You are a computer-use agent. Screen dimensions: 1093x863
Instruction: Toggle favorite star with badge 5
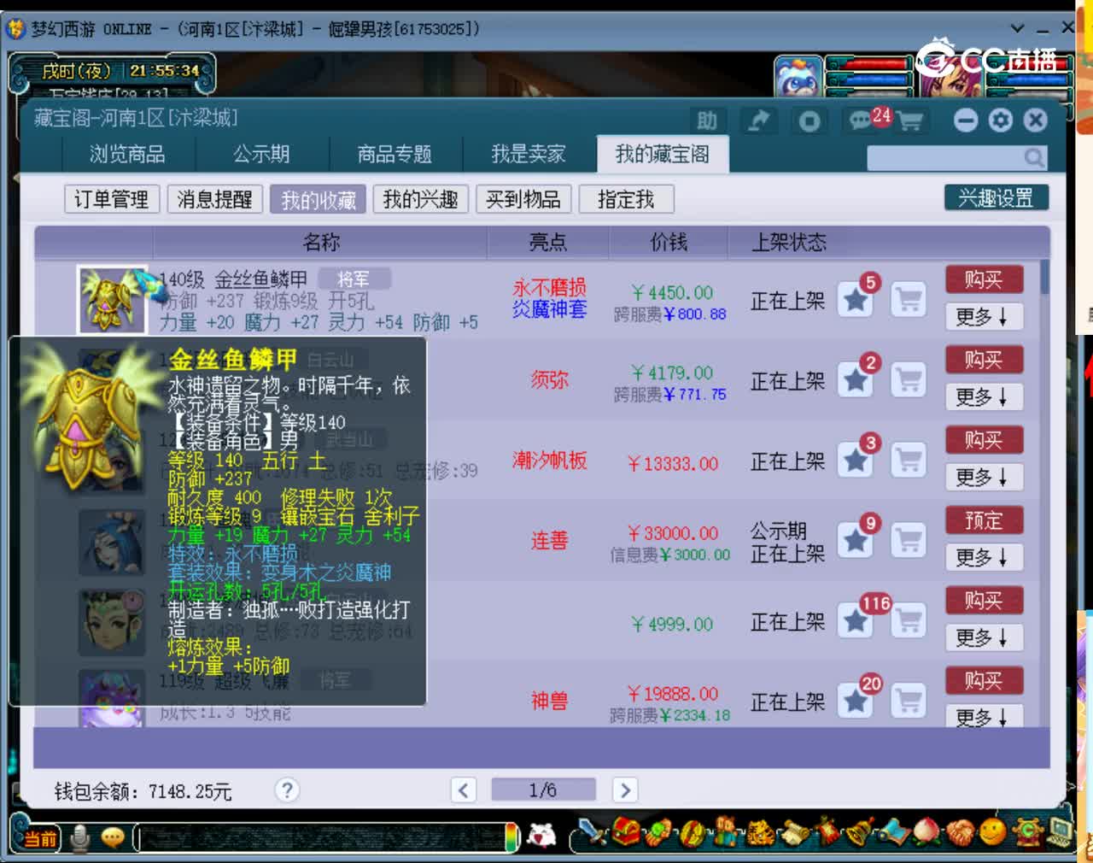(855, 300)
